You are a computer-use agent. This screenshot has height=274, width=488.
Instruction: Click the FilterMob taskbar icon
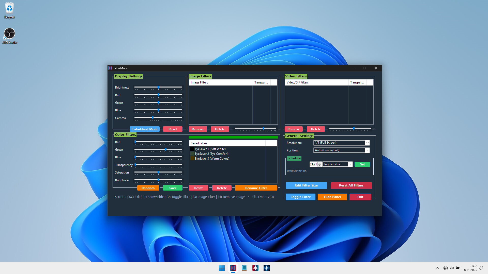233,268
